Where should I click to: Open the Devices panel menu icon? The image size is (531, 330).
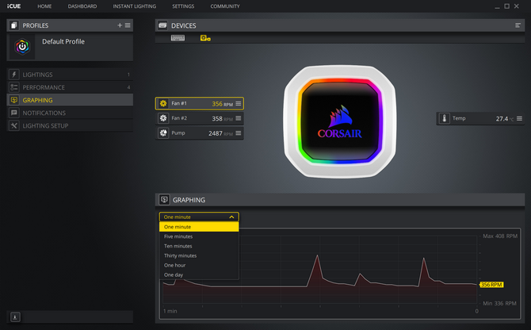tap(518, 25)
